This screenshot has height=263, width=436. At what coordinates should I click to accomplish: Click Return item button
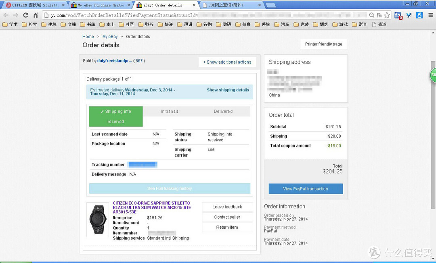pyautogui.click(x=227, y=227)
